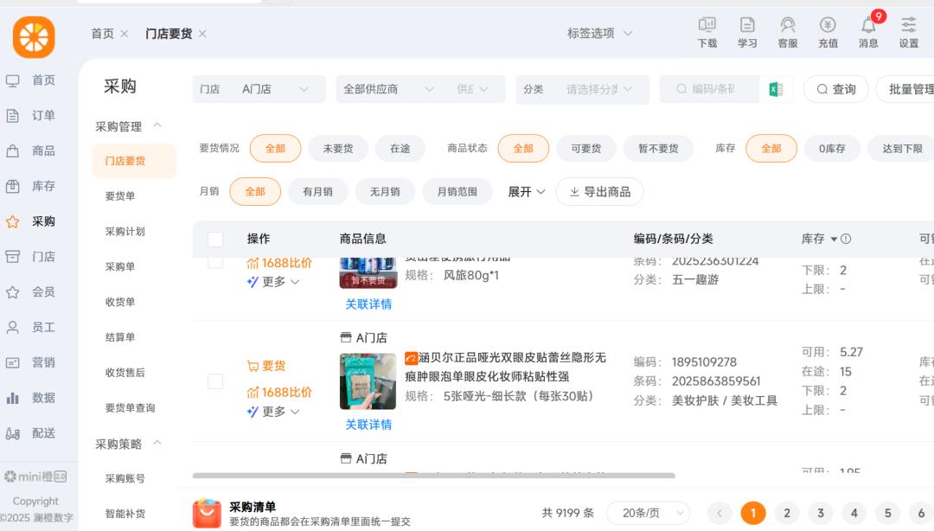Open 库存 inventory in sidebar
This screenshot has width=934, height=531.
coord(31,186)
